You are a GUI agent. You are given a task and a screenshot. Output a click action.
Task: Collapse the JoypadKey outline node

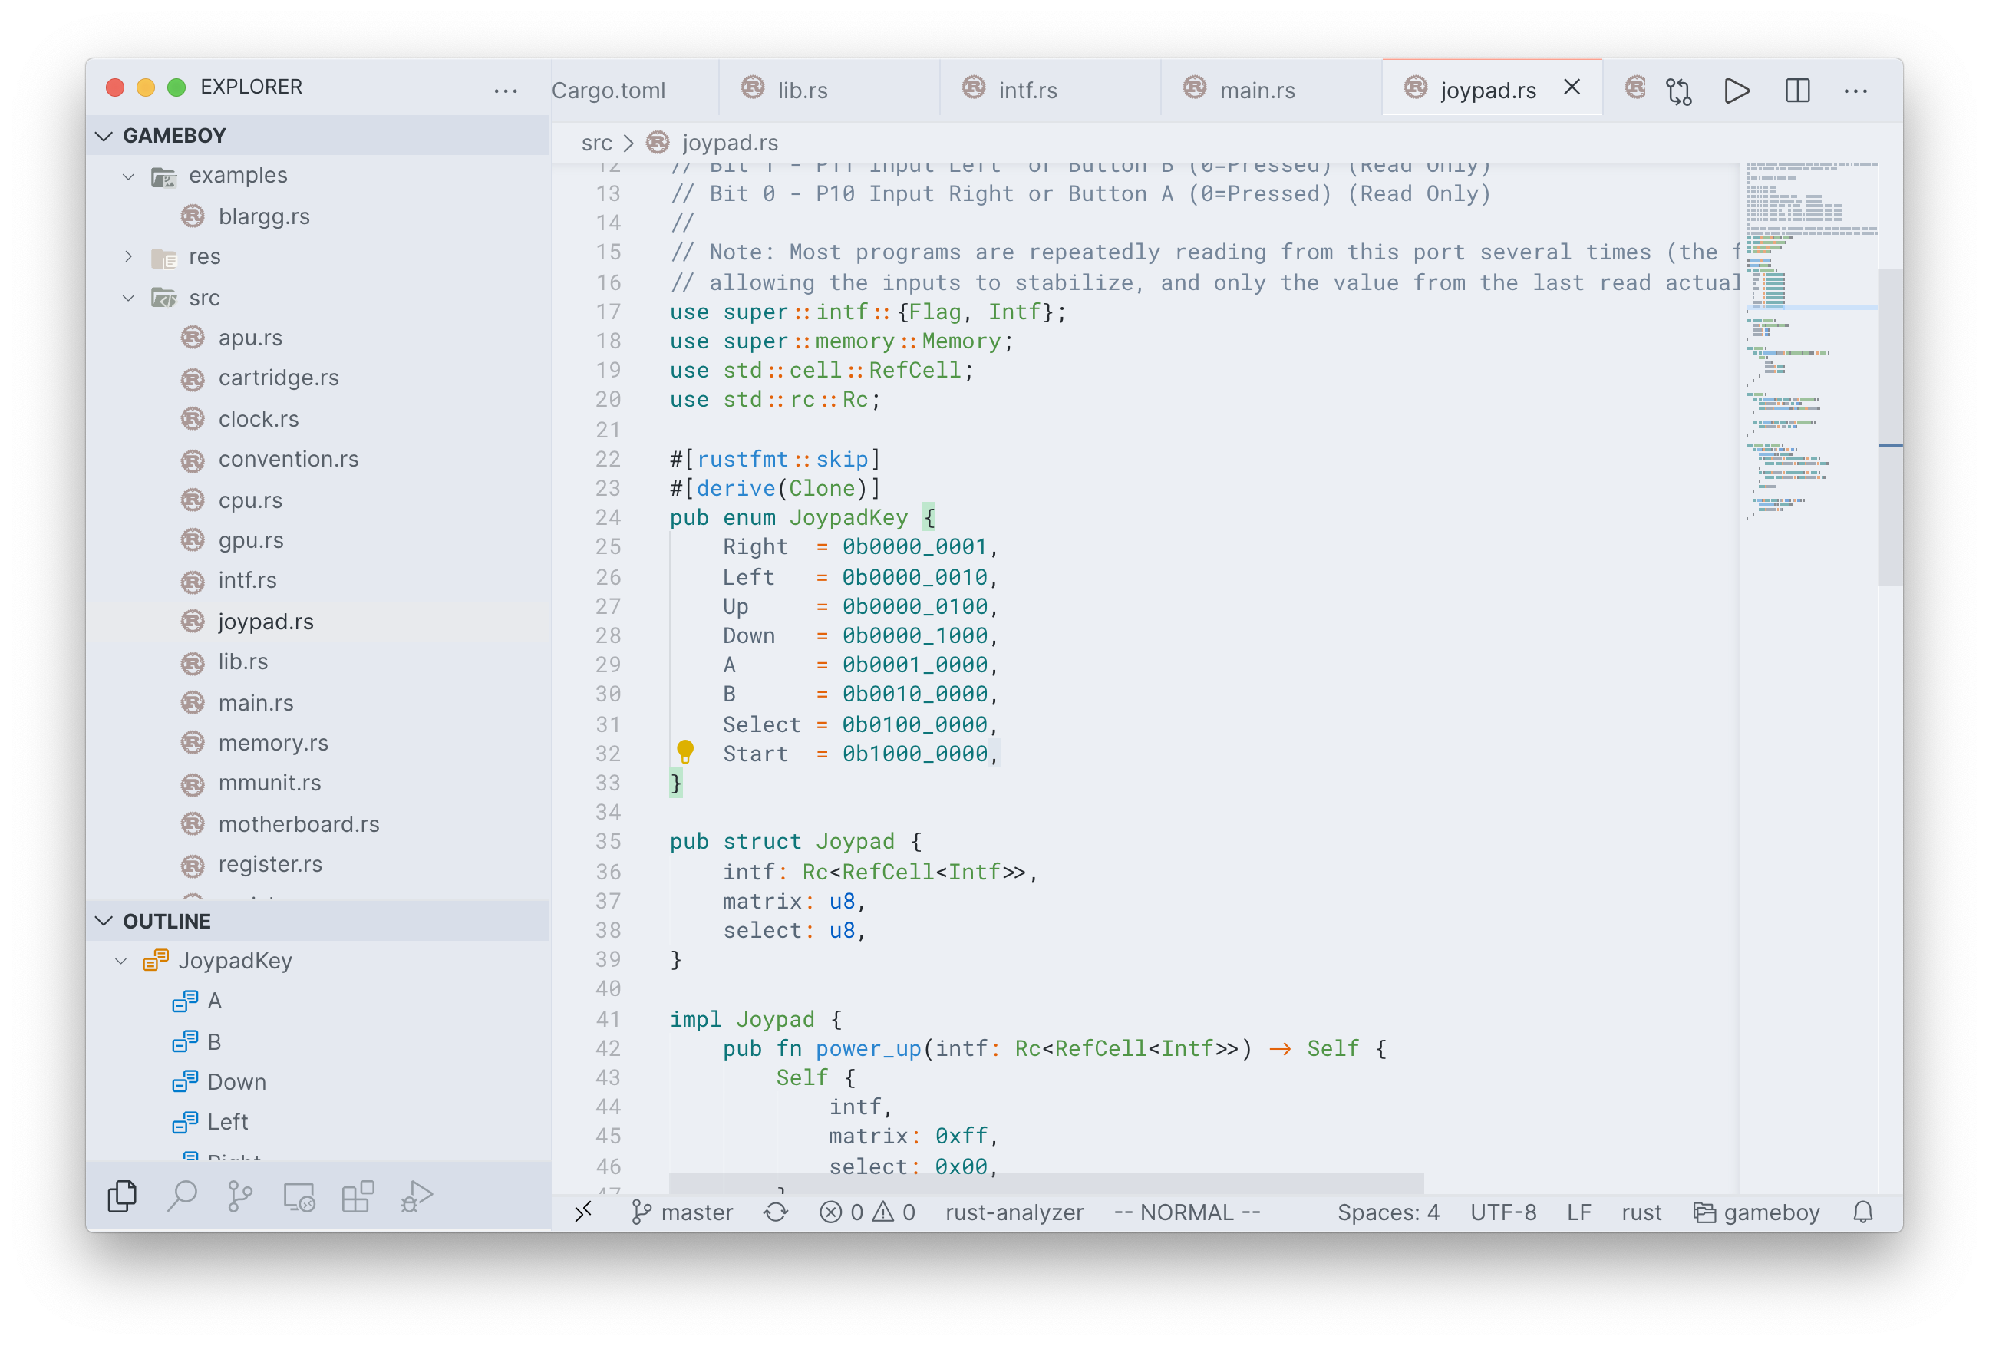[x=121, y=961]
